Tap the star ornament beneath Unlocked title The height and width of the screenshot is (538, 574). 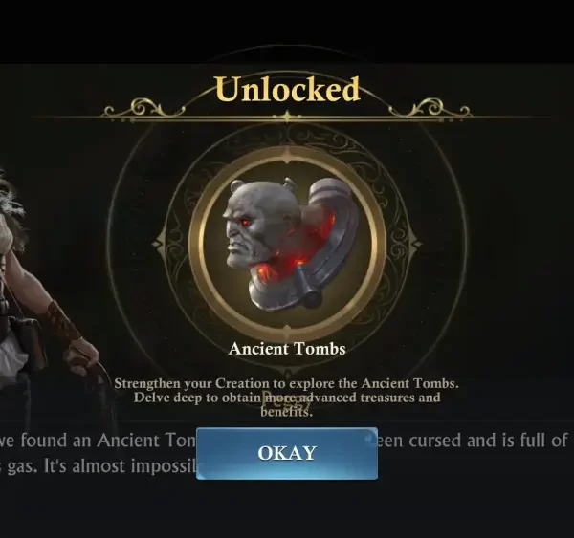tap(287, 117)
